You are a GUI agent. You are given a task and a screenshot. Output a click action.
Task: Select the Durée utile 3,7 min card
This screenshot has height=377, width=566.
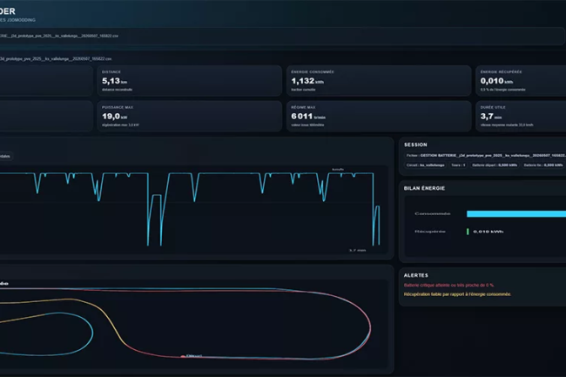point(521,116)
